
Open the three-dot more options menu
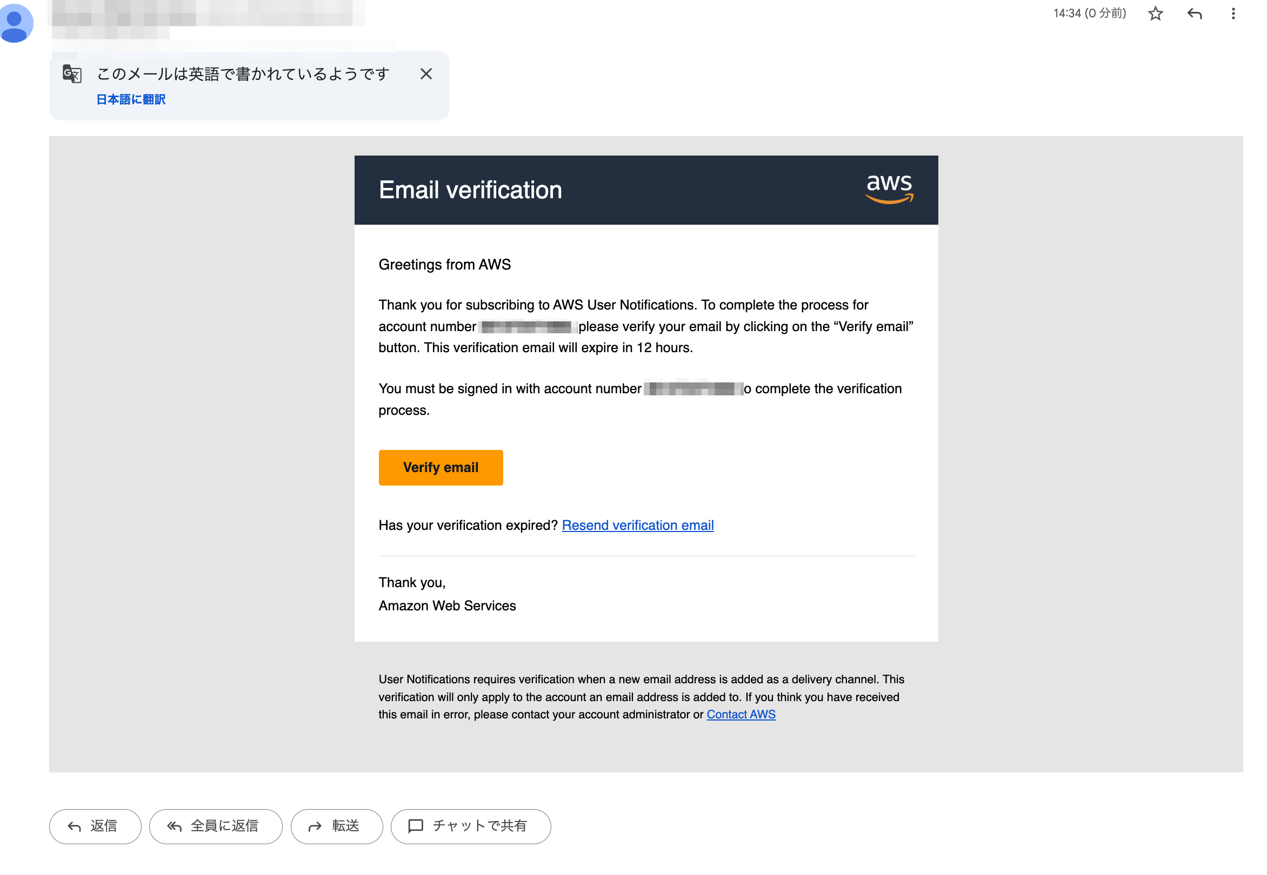coord(1232,14)
